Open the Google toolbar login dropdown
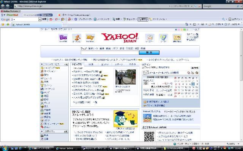243x151 pixels. pyautogui.click(x=241, y=19)
